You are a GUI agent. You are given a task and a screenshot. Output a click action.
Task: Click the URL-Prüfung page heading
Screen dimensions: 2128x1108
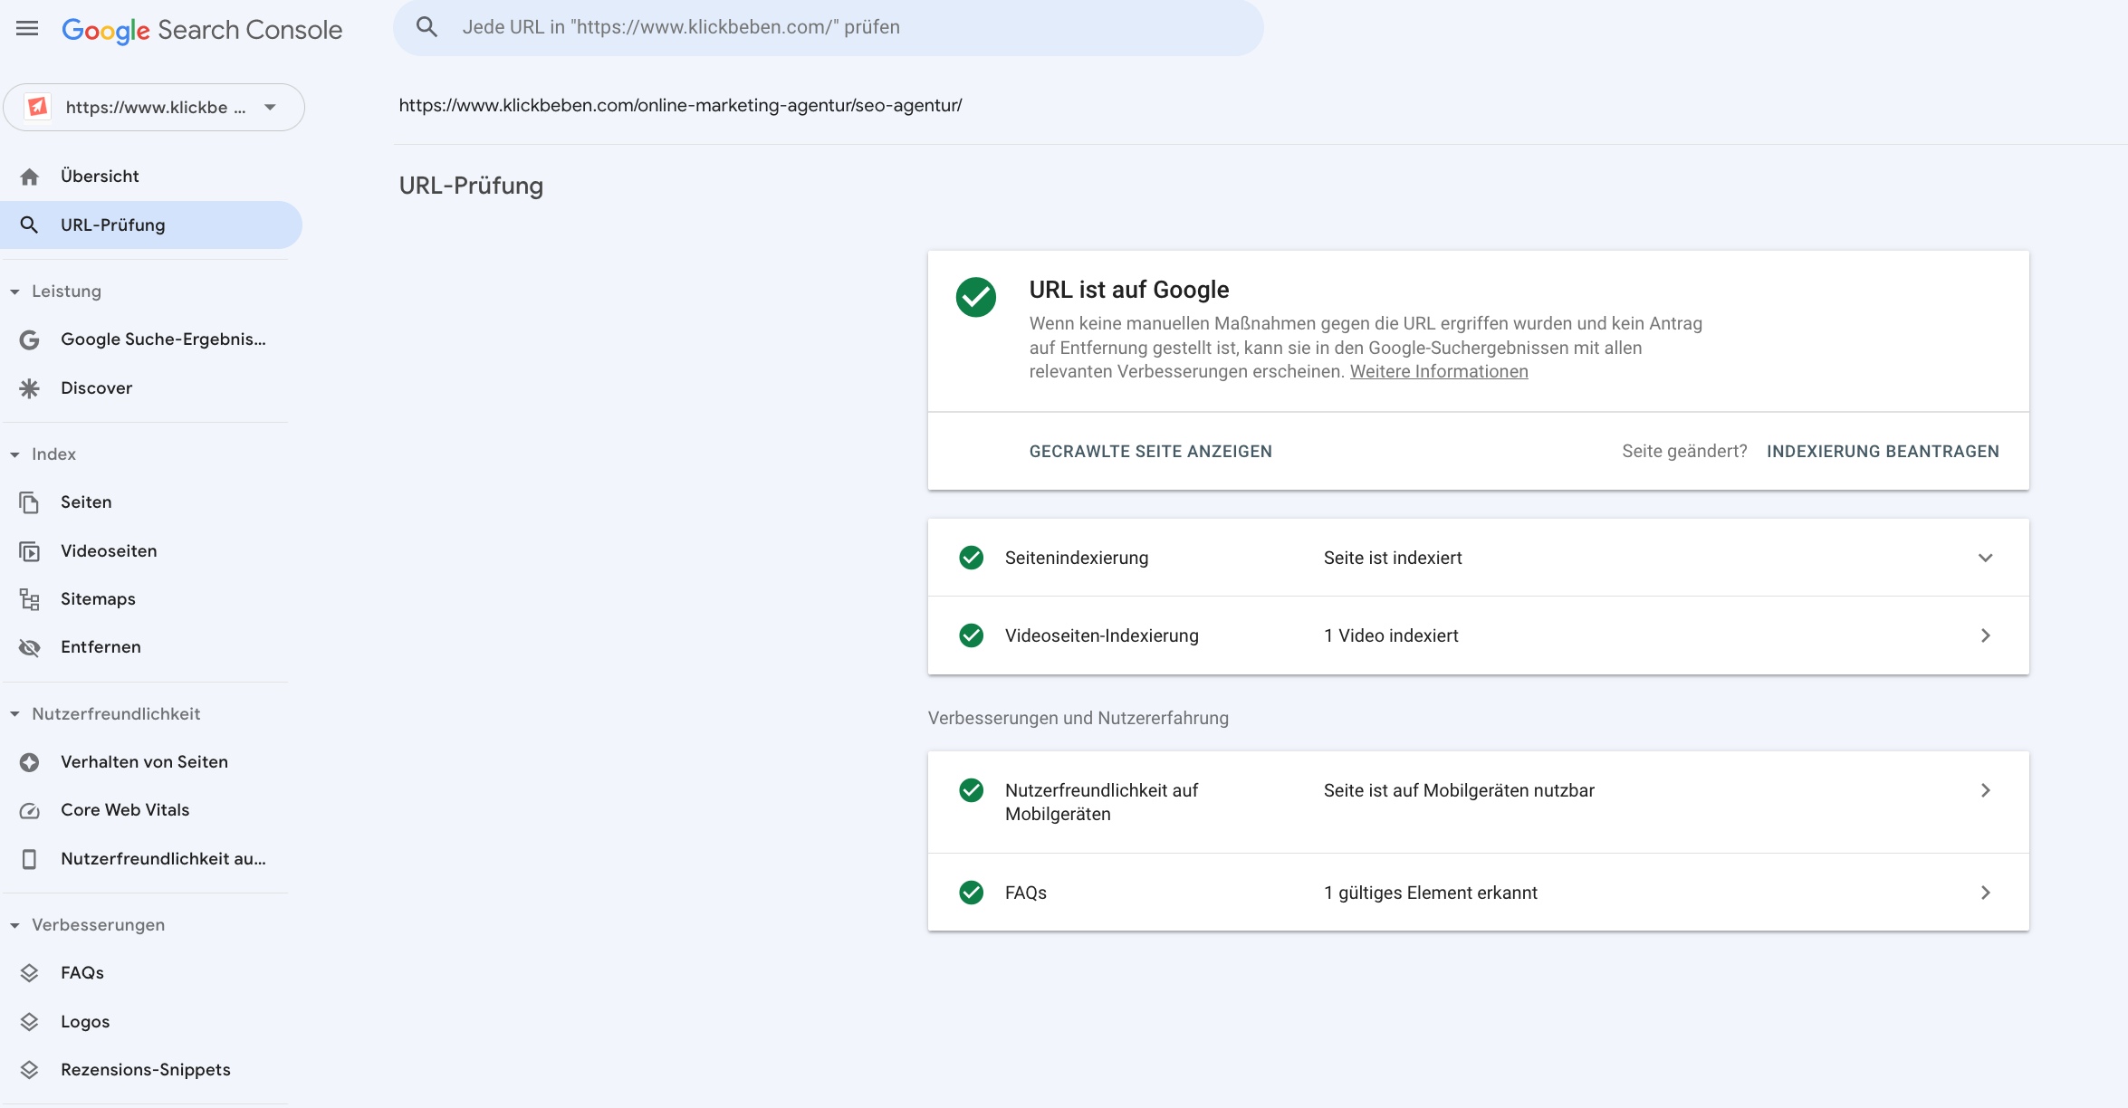coord(471,186)
